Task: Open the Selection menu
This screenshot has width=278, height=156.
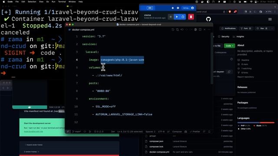Action: (x=32, y=2)
